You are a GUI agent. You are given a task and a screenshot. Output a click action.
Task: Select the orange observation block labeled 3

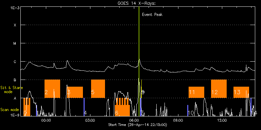tap(75, 92)
